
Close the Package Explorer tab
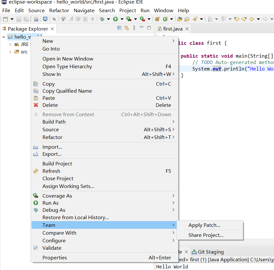[x=52, y=29]
